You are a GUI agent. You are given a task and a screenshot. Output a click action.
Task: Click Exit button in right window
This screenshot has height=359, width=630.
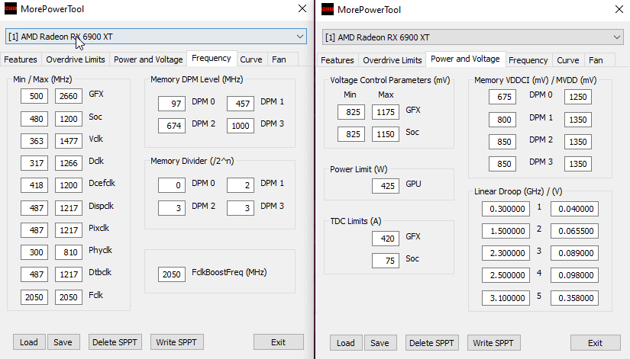click(595, 343)
